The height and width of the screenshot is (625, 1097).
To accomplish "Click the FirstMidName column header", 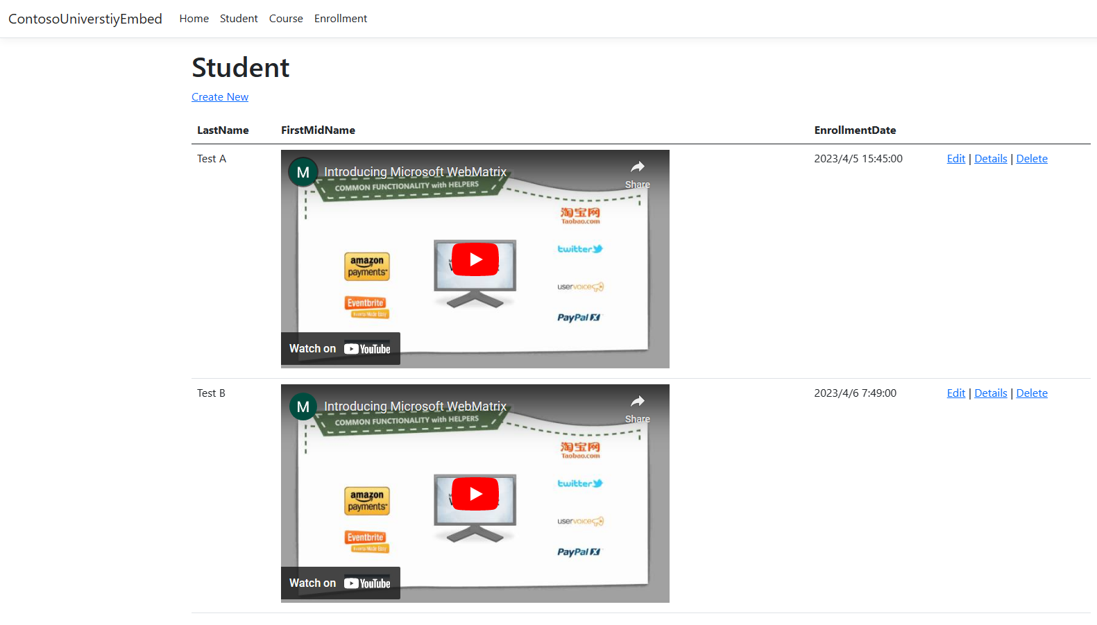I will coord(318,130).
